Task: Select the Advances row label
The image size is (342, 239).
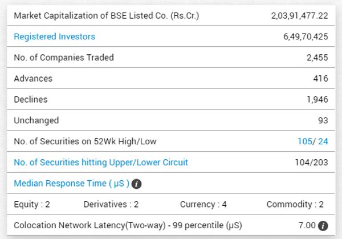Action: pos(33,78)
